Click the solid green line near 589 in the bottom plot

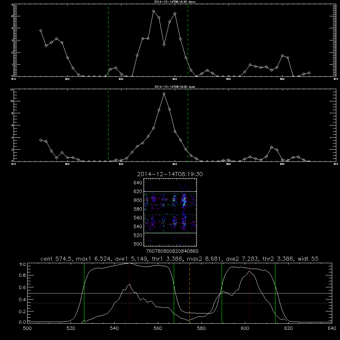click(222, 293)
